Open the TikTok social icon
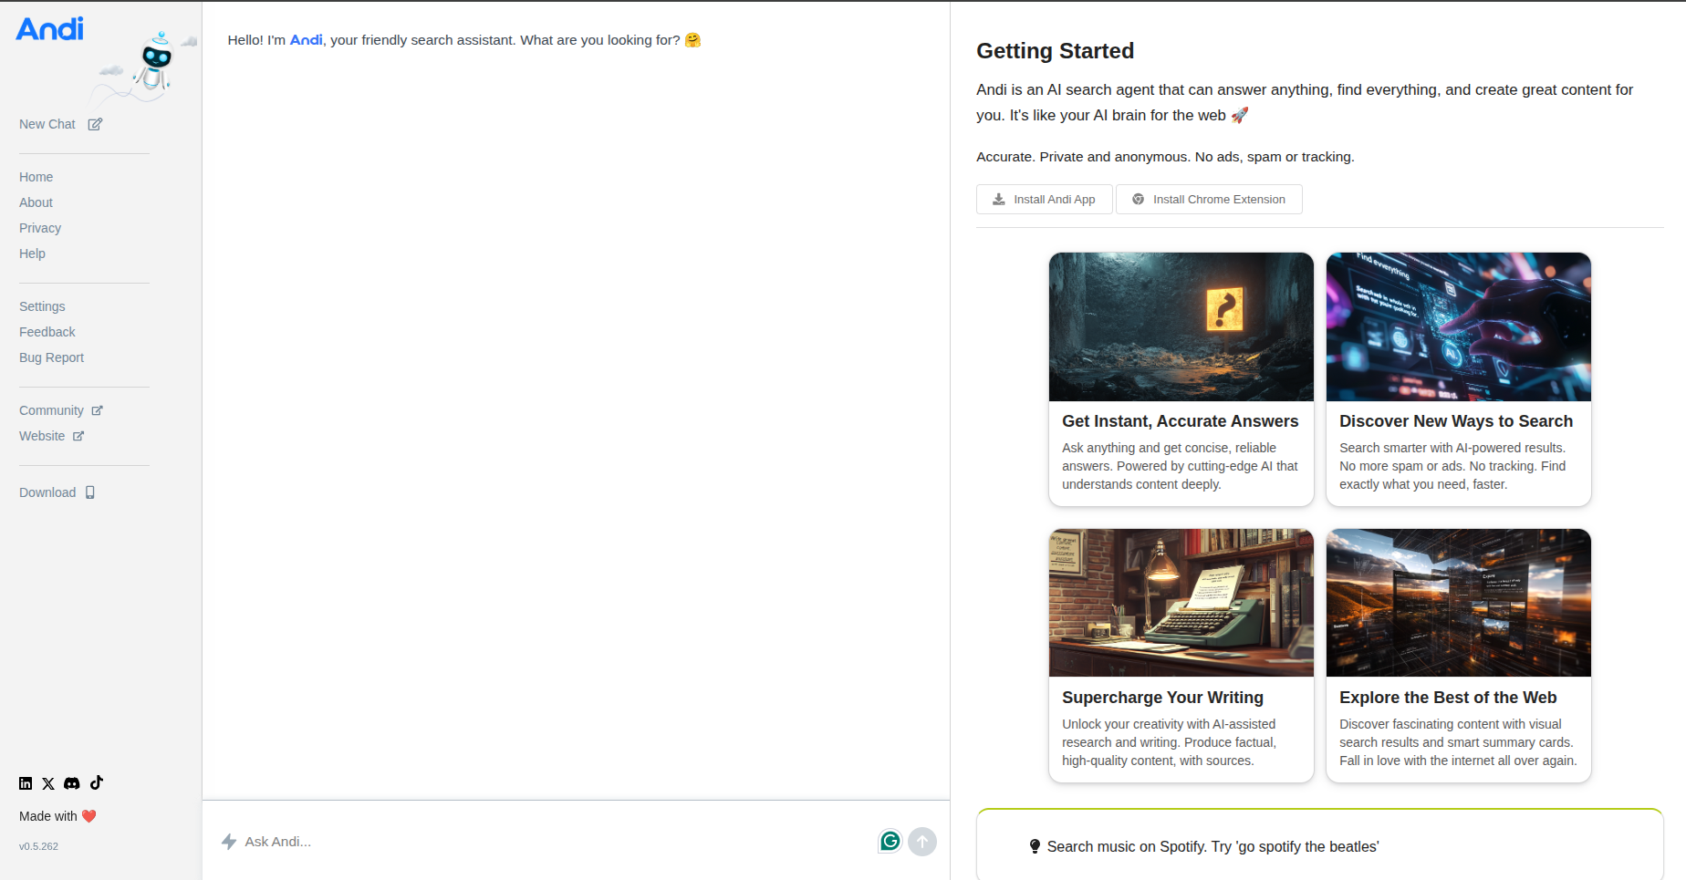The width and height of the screenshot is (1686, 880). (97, 782)
